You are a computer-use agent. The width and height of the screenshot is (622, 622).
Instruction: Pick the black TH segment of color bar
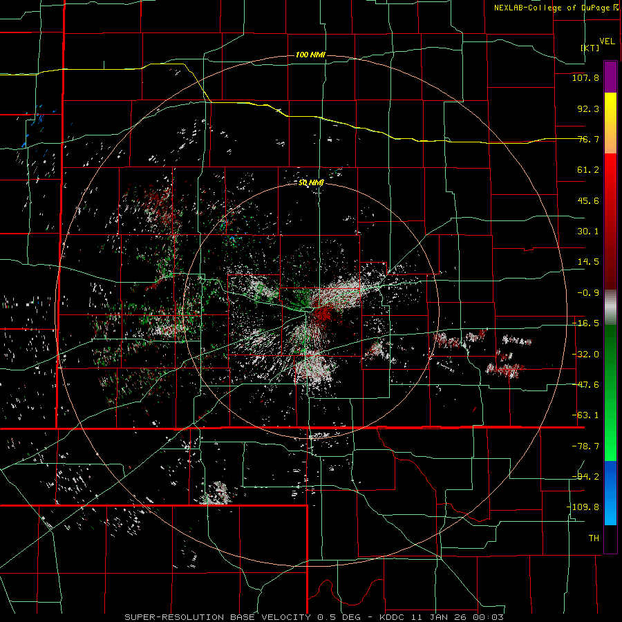[x=610, y=538]
